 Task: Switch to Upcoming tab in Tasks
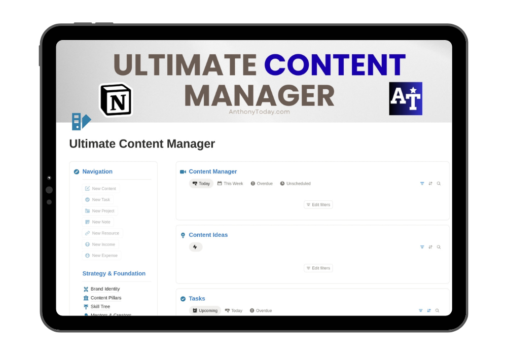205,310
